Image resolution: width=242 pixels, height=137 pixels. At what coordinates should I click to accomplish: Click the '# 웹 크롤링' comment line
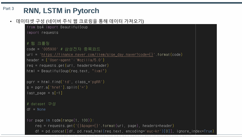pos(38,44)
